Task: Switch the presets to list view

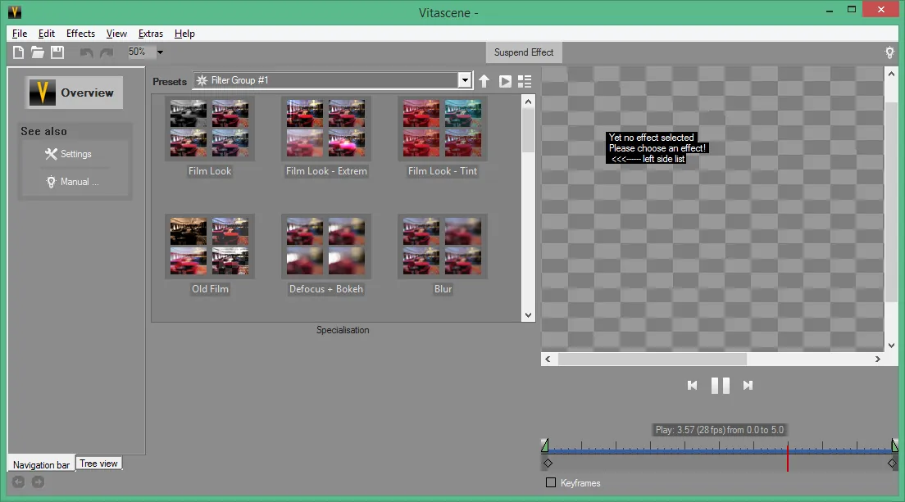Action: pyautogui.click(x=525, y=81)
